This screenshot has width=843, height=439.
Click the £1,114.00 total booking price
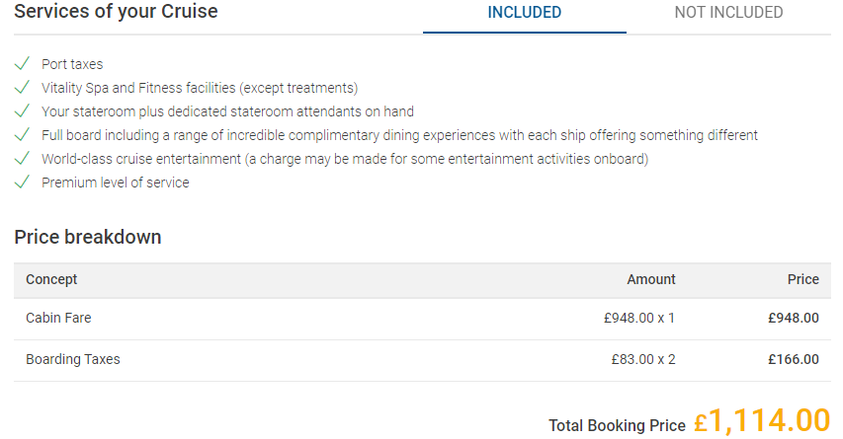tap(761, 421)
